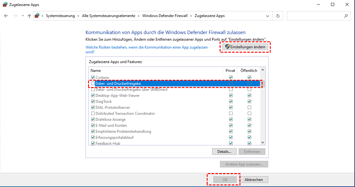Toggle Cortana Privat checkbox
Viewport: 355px width, 187px height.
(231, 78)
